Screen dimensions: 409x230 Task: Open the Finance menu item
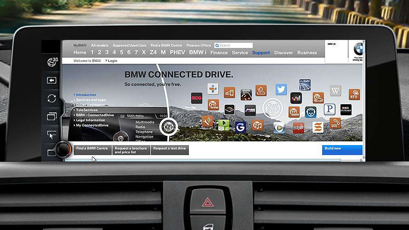[219, 53]
